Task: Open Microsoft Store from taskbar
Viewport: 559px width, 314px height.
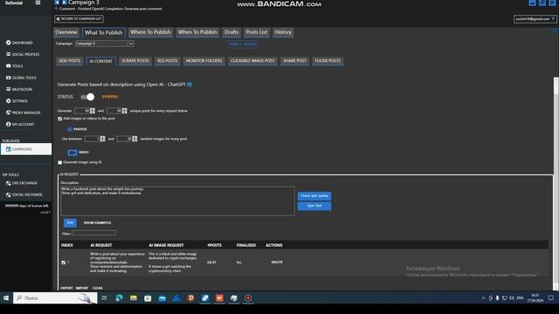Action: (x=148, y=298)
